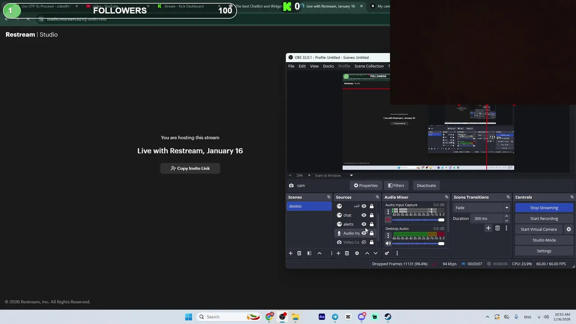Viewport: 576px width, 324px height.
Task: Mute Desktop Audio speaker
Action: coord(388,243)
